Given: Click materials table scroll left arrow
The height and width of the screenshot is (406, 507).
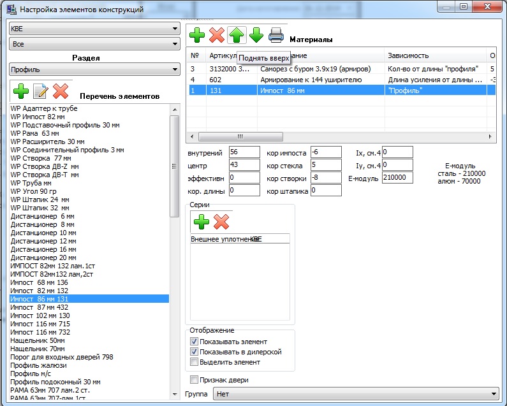Looking at the screenshot, I should tap(192, 136).
